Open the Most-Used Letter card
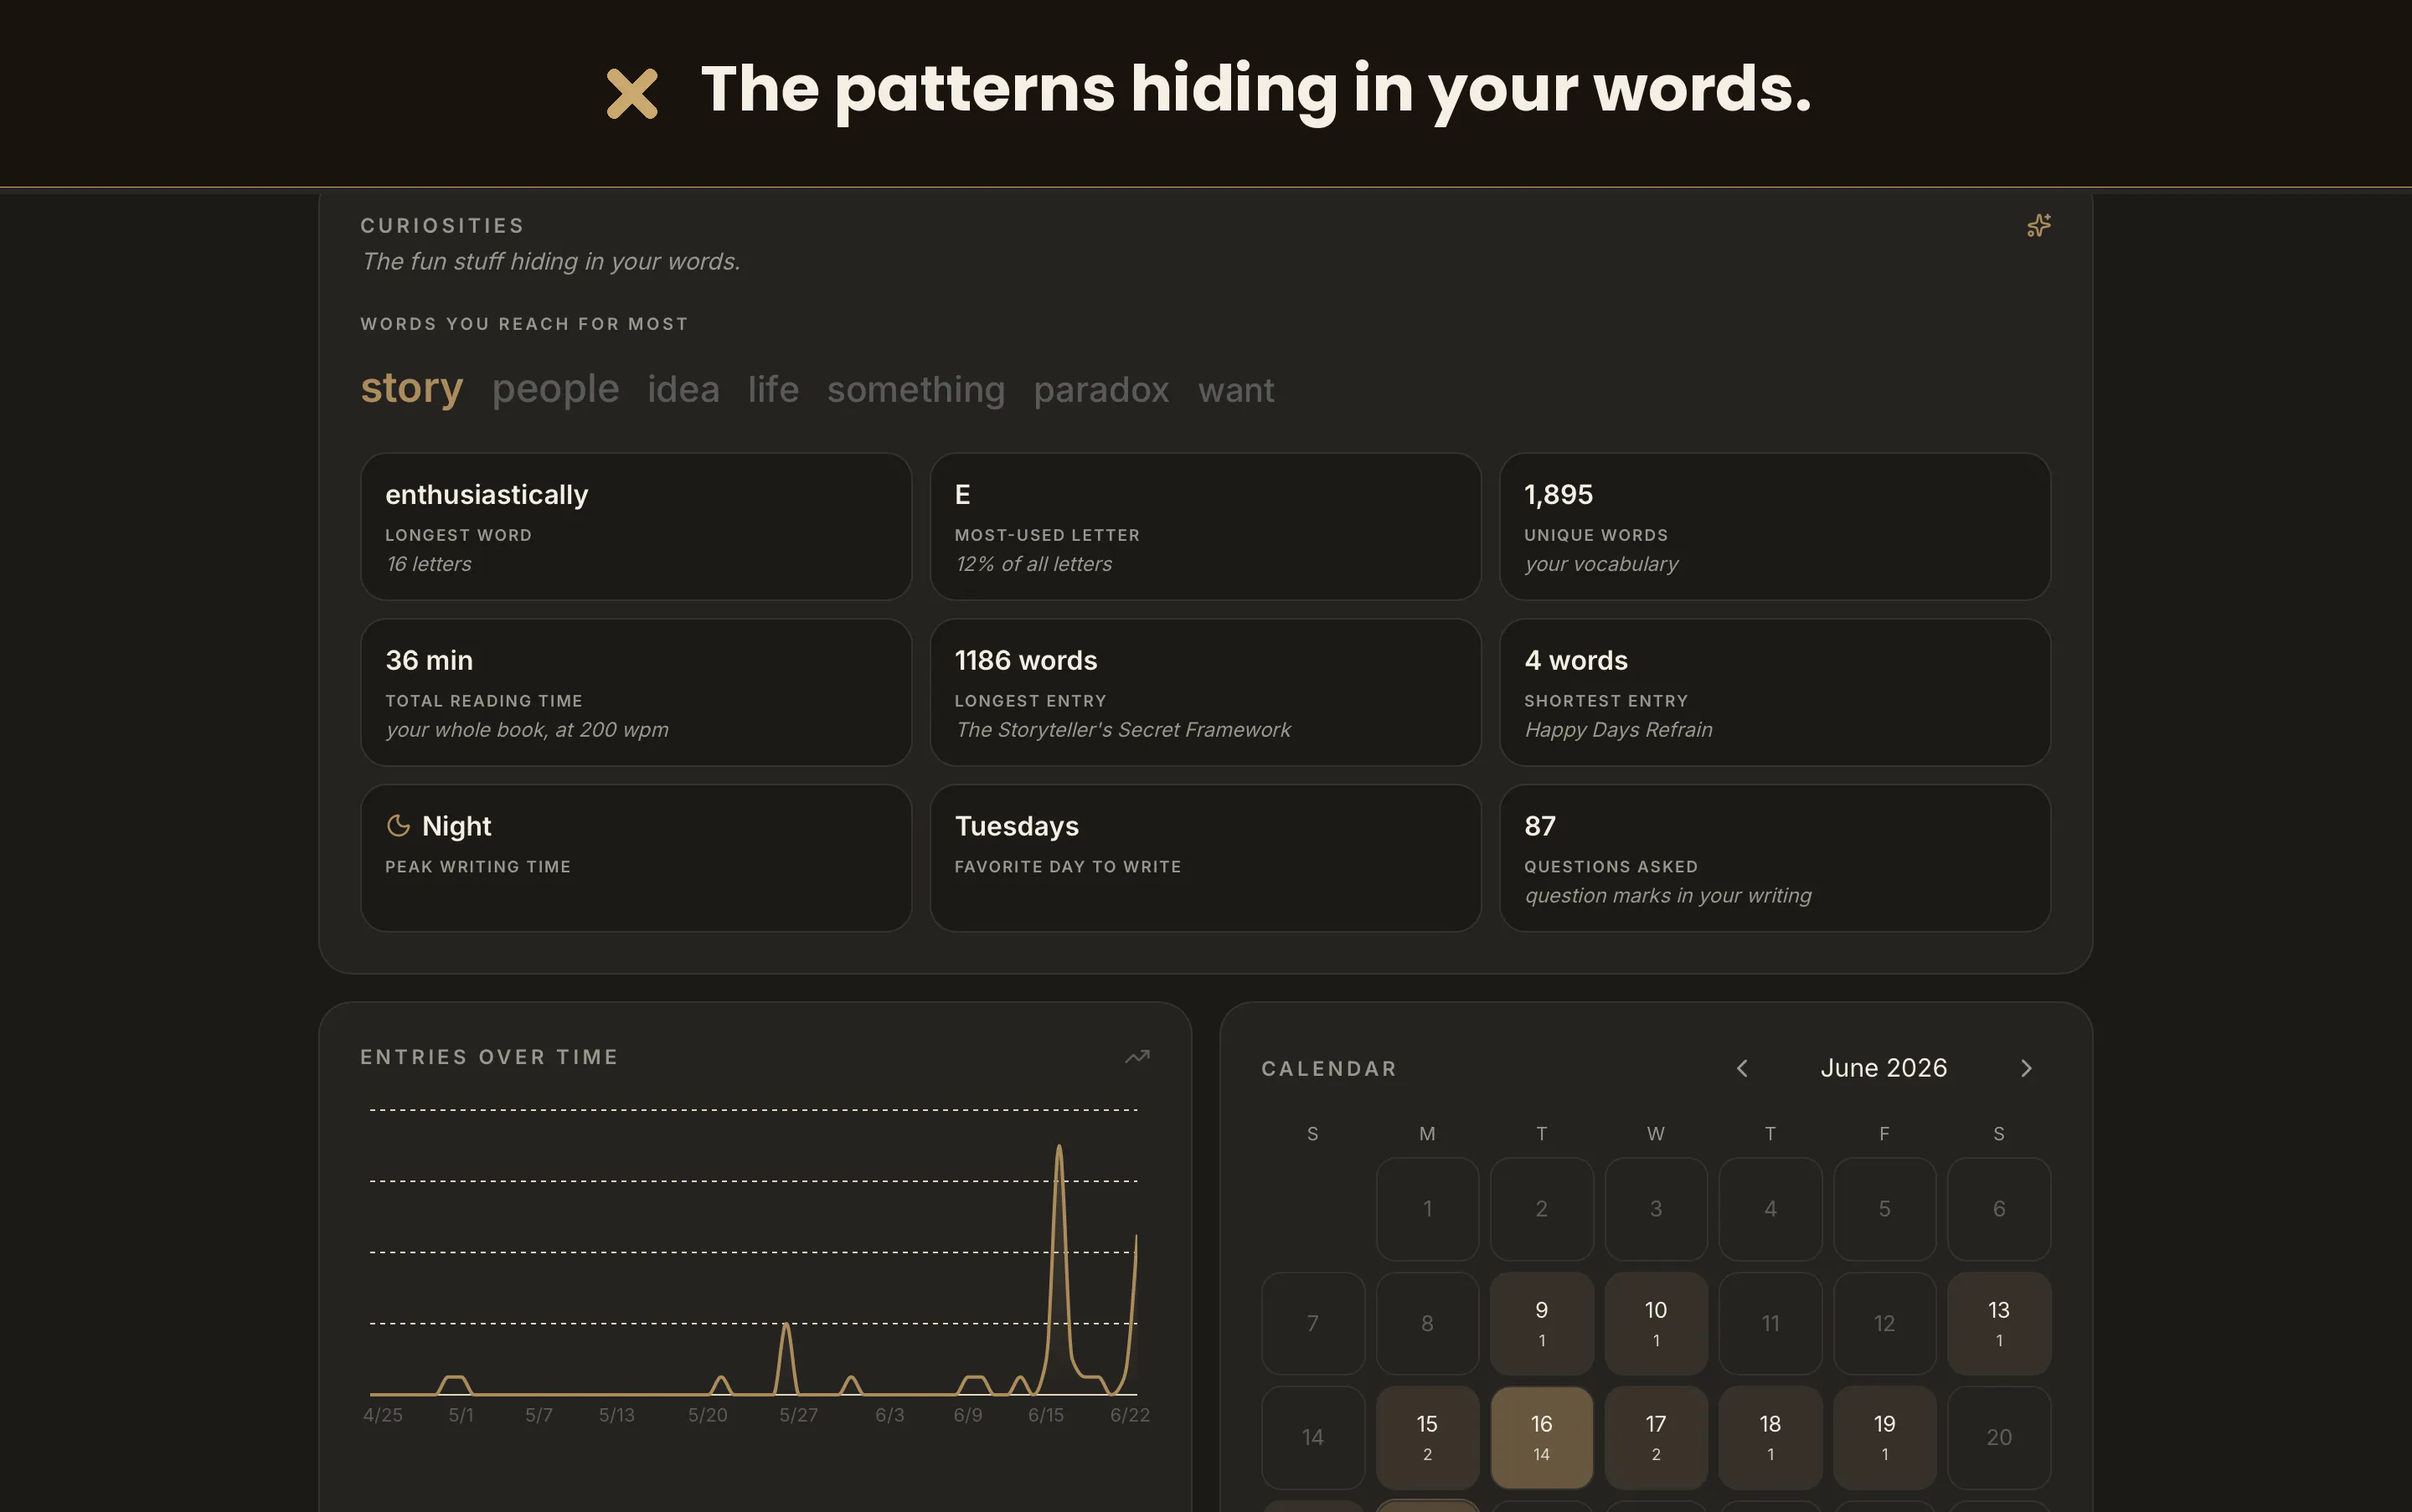This screenshot has height=1512, width=2412. tap(1204, 527)
